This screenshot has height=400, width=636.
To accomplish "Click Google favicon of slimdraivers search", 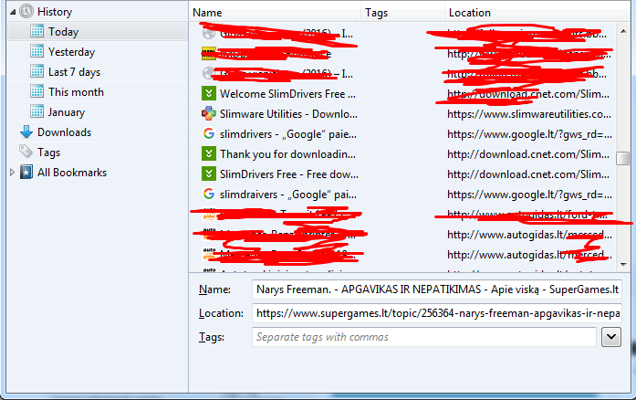I will pyautogui.click(x=208, y=194).
